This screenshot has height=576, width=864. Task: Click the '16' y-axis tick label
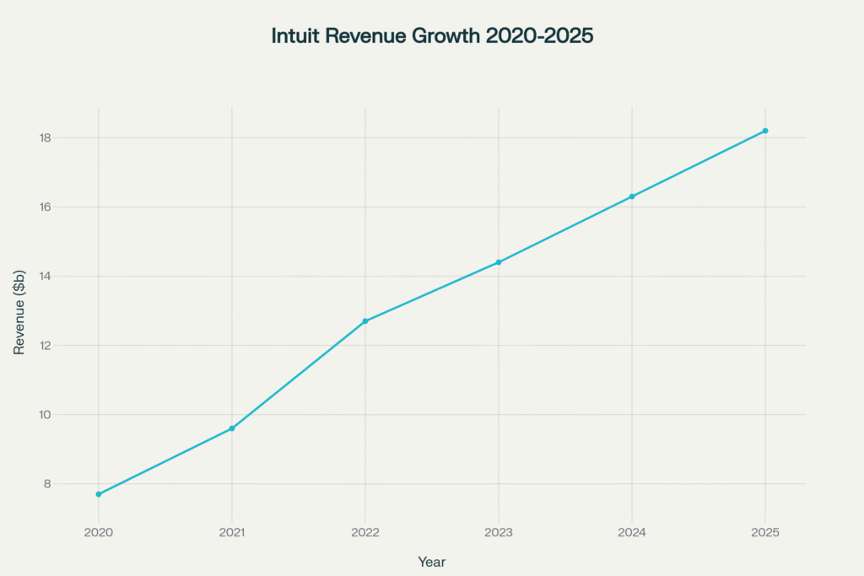pos(46,207)
